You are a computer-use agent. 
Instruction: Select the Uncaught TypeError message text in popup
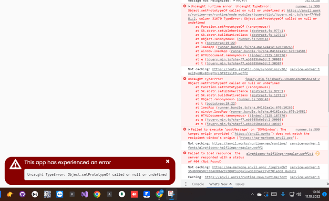click(97, 175)
